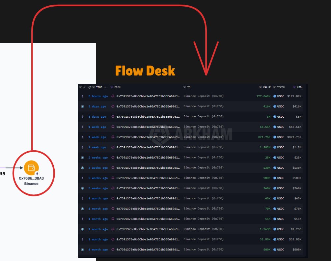Click sender entity icon on the $3M row

pos(113,117)
